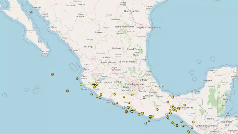Click the yellow marker west of Manzanillo
Viewport: 238px width, 134px height.
[81, 85]
